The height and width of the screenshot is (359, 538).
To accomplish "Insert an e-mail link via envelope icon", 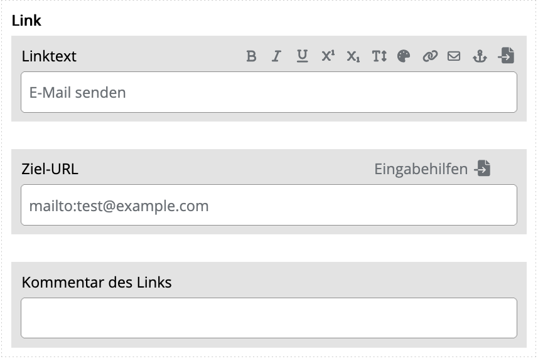I will (x=454, y=56).
